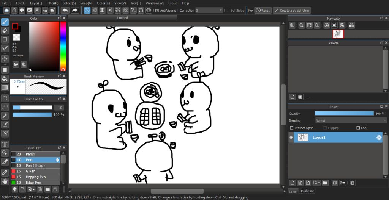This screenshot has width=389, height=200.
Task: Click Navigator flip horizontal icon
Action: click(x=352, y=25)
